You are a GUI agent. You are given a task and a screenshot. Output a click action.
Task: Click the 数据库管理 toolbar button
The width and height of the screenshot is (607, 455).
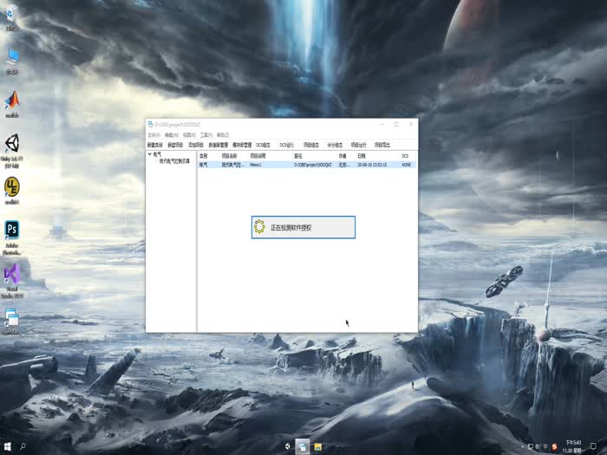219,145
